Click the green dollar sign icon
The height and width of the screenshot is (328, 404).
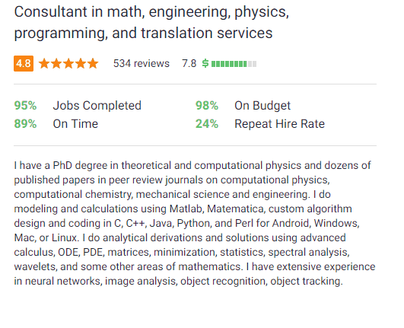(205, 63)
